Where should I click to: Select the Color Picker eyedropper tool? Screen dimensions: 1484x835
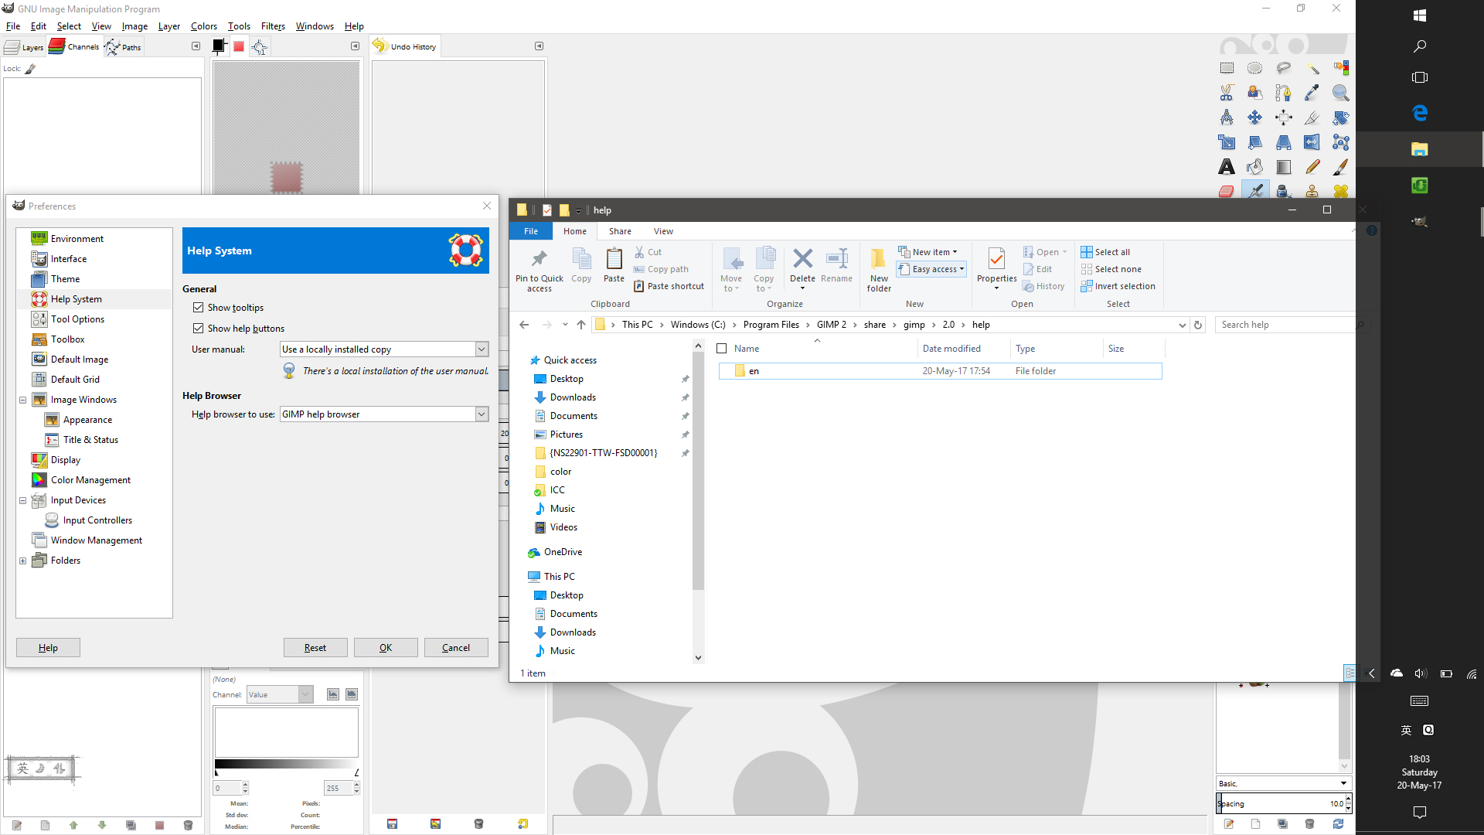pyautogui.click(x=1312, y=93)
